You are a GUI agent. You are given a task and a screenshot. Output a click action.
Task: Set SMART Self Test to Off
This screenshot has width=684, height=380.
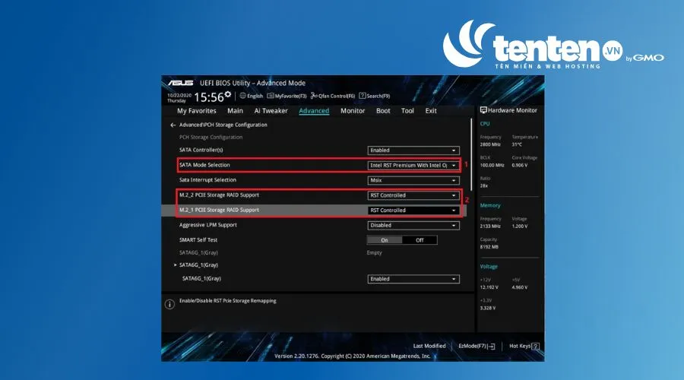[420, 240]
